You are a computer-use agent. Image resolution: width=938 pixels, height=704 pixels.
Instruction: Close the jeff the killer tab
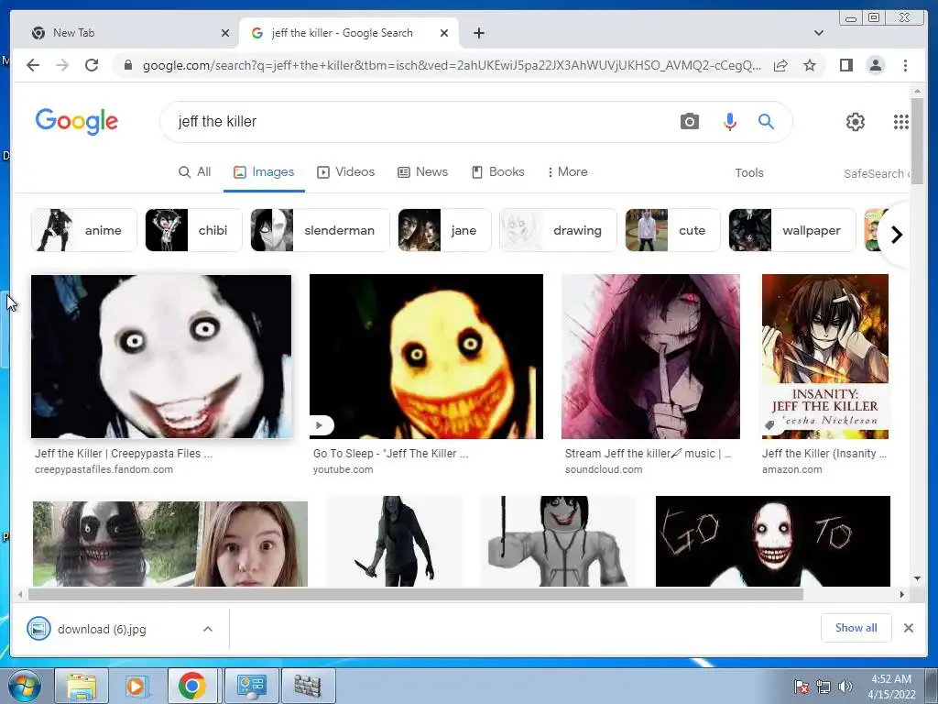[x=444, y=33]
